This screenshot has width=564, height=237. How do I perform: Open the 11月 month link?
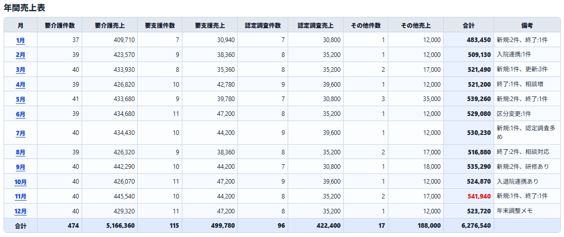[21, 196]
